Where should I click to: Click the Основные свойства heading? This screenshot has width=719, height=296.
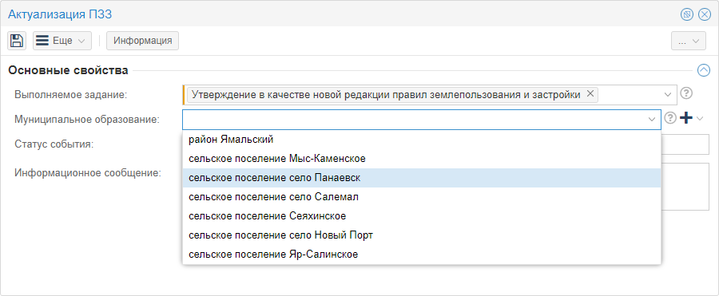point(69,70)
